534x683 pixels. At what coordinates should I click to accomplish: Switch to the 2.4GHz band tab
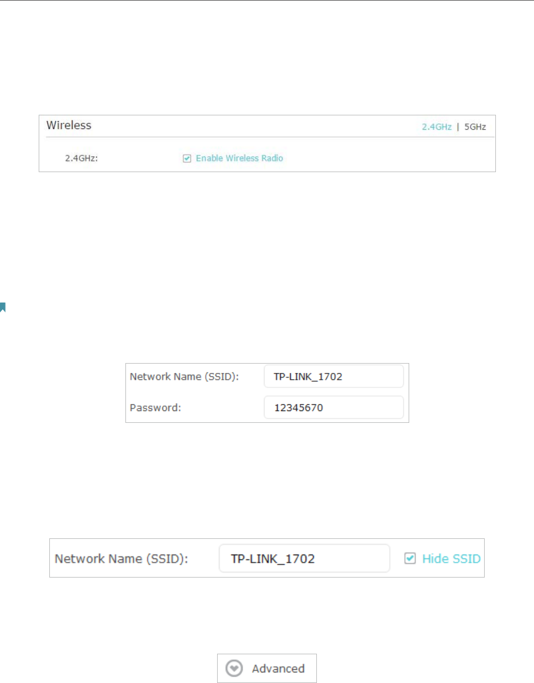pyautogui.click(x=437, y=127)
